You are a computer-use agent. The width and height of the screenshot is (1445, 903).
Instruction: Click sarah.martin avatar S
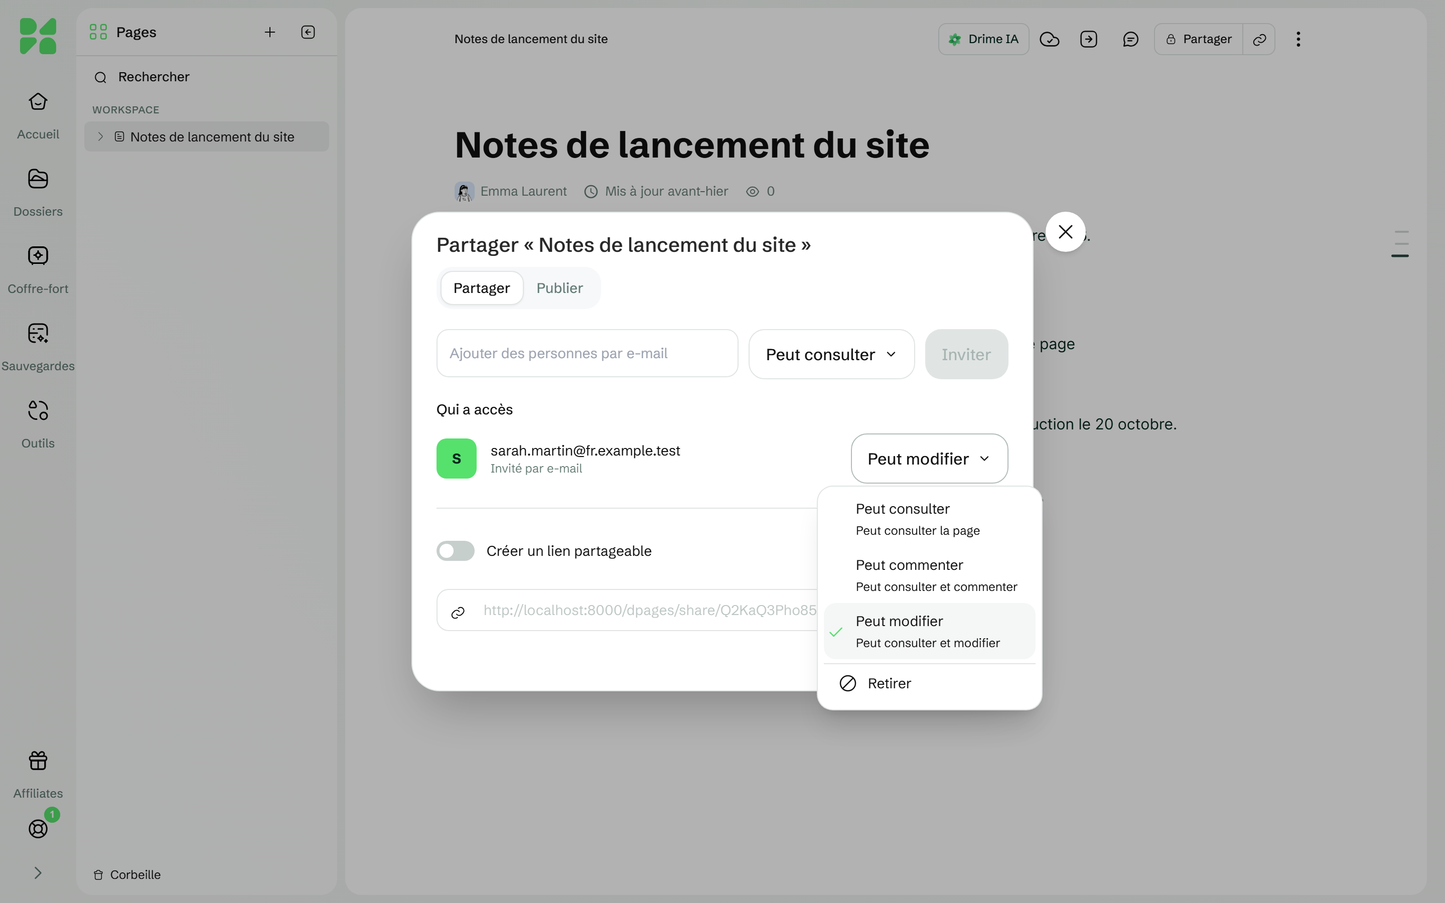click(456, 458)
